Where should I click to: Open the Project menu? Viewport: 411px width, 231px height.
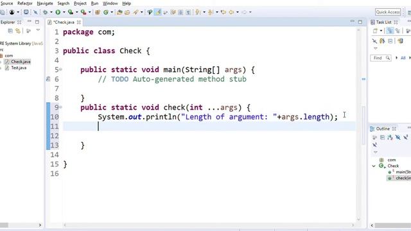tap(80, 3)
